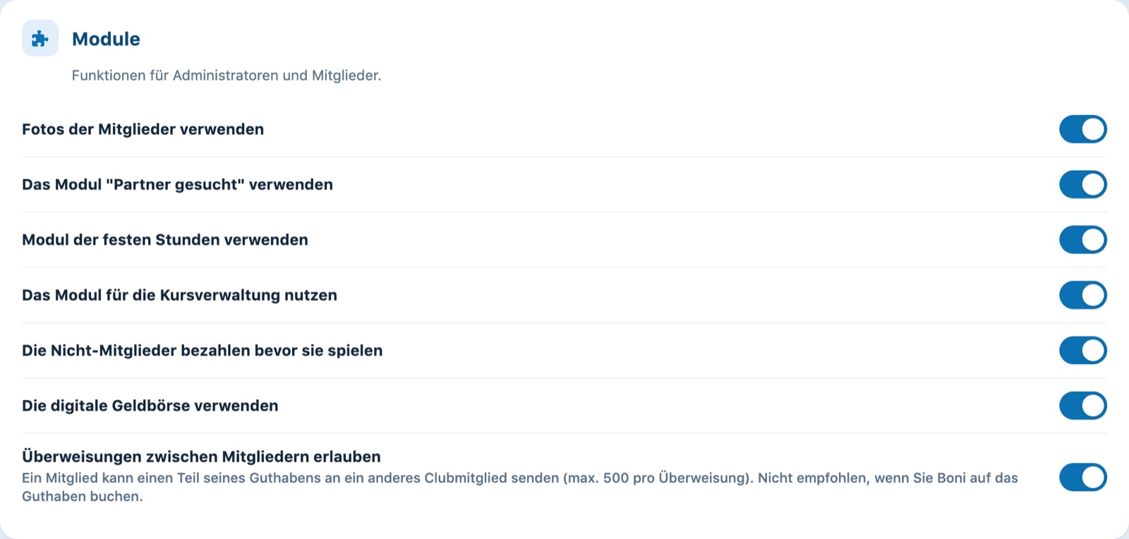Turn off the 'Partner gesucht' module switch
This screenshot has width=1129, height=539.
point(1082,184)
